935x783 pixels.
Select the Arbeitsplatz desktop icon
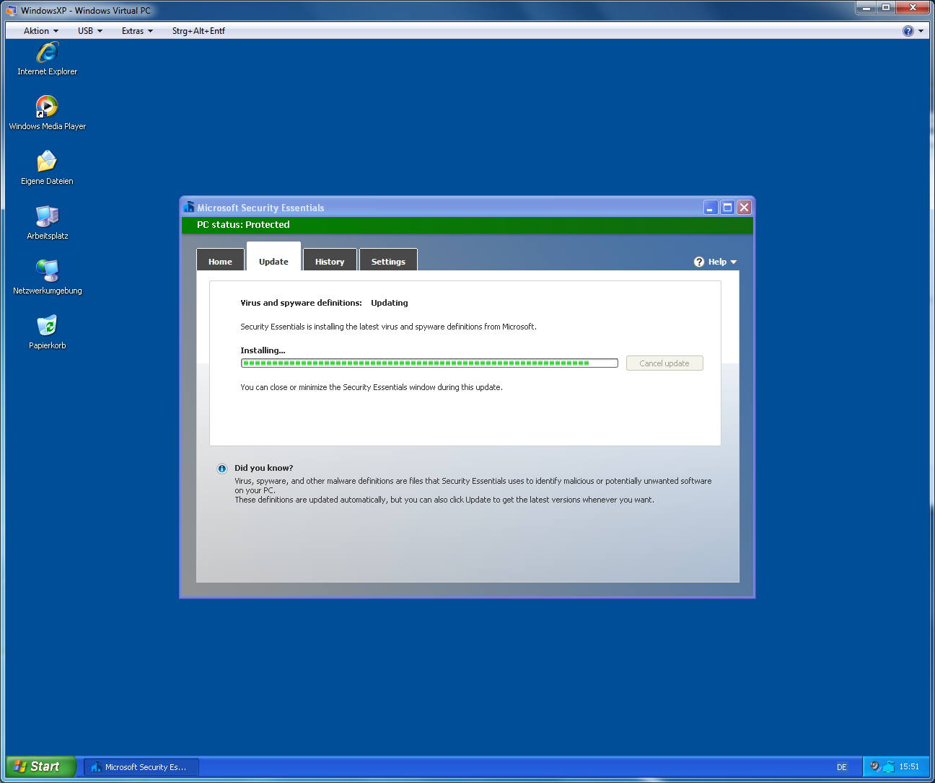(48, 216)
